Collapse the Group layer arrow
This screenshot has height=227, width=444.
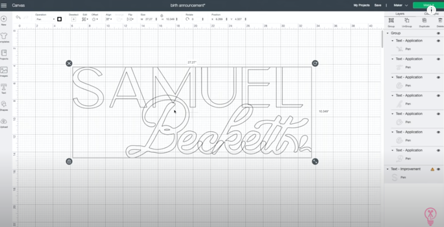[x=388, y=33]
